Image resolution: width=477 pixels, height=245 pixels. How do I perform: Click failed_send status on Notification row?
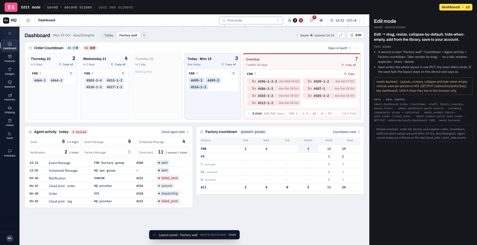168,178
